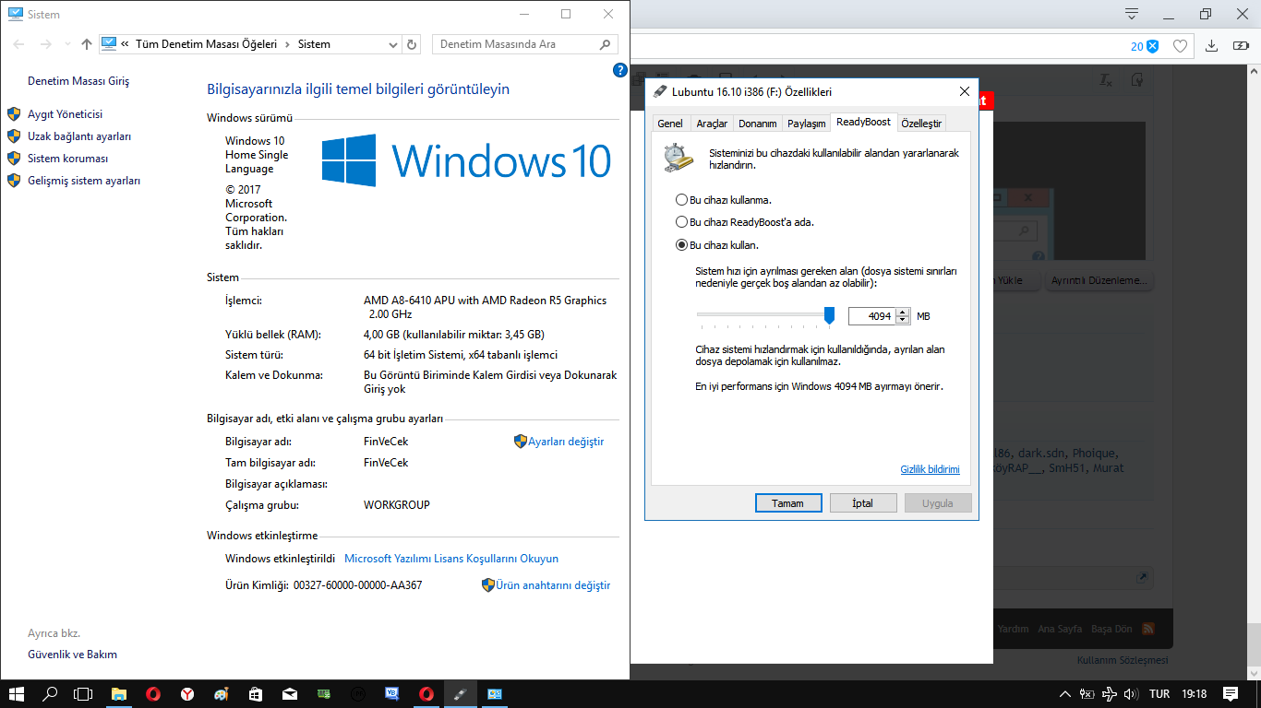This screenshot has width=1261, height=708.
Task: Open browser tab menu icon in title bar
Action: coord(1132,14)
